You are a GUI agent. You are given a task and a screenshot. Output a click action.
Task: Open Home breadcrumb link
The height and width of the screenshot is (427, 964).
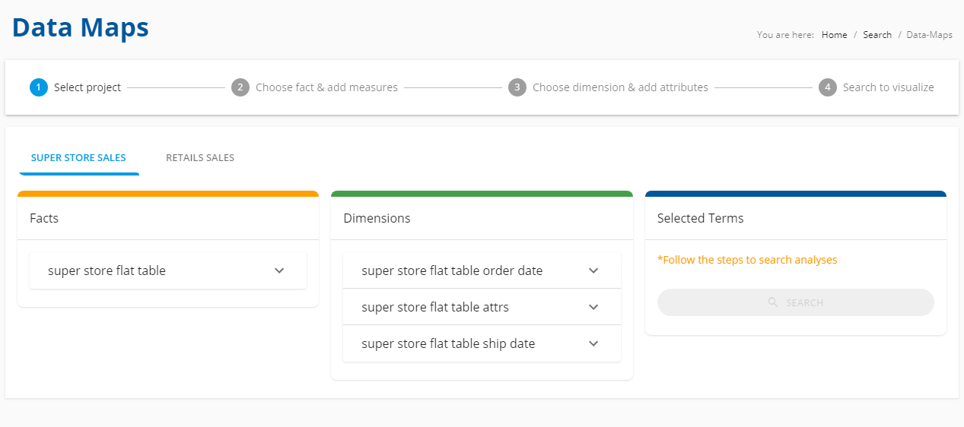834,35
